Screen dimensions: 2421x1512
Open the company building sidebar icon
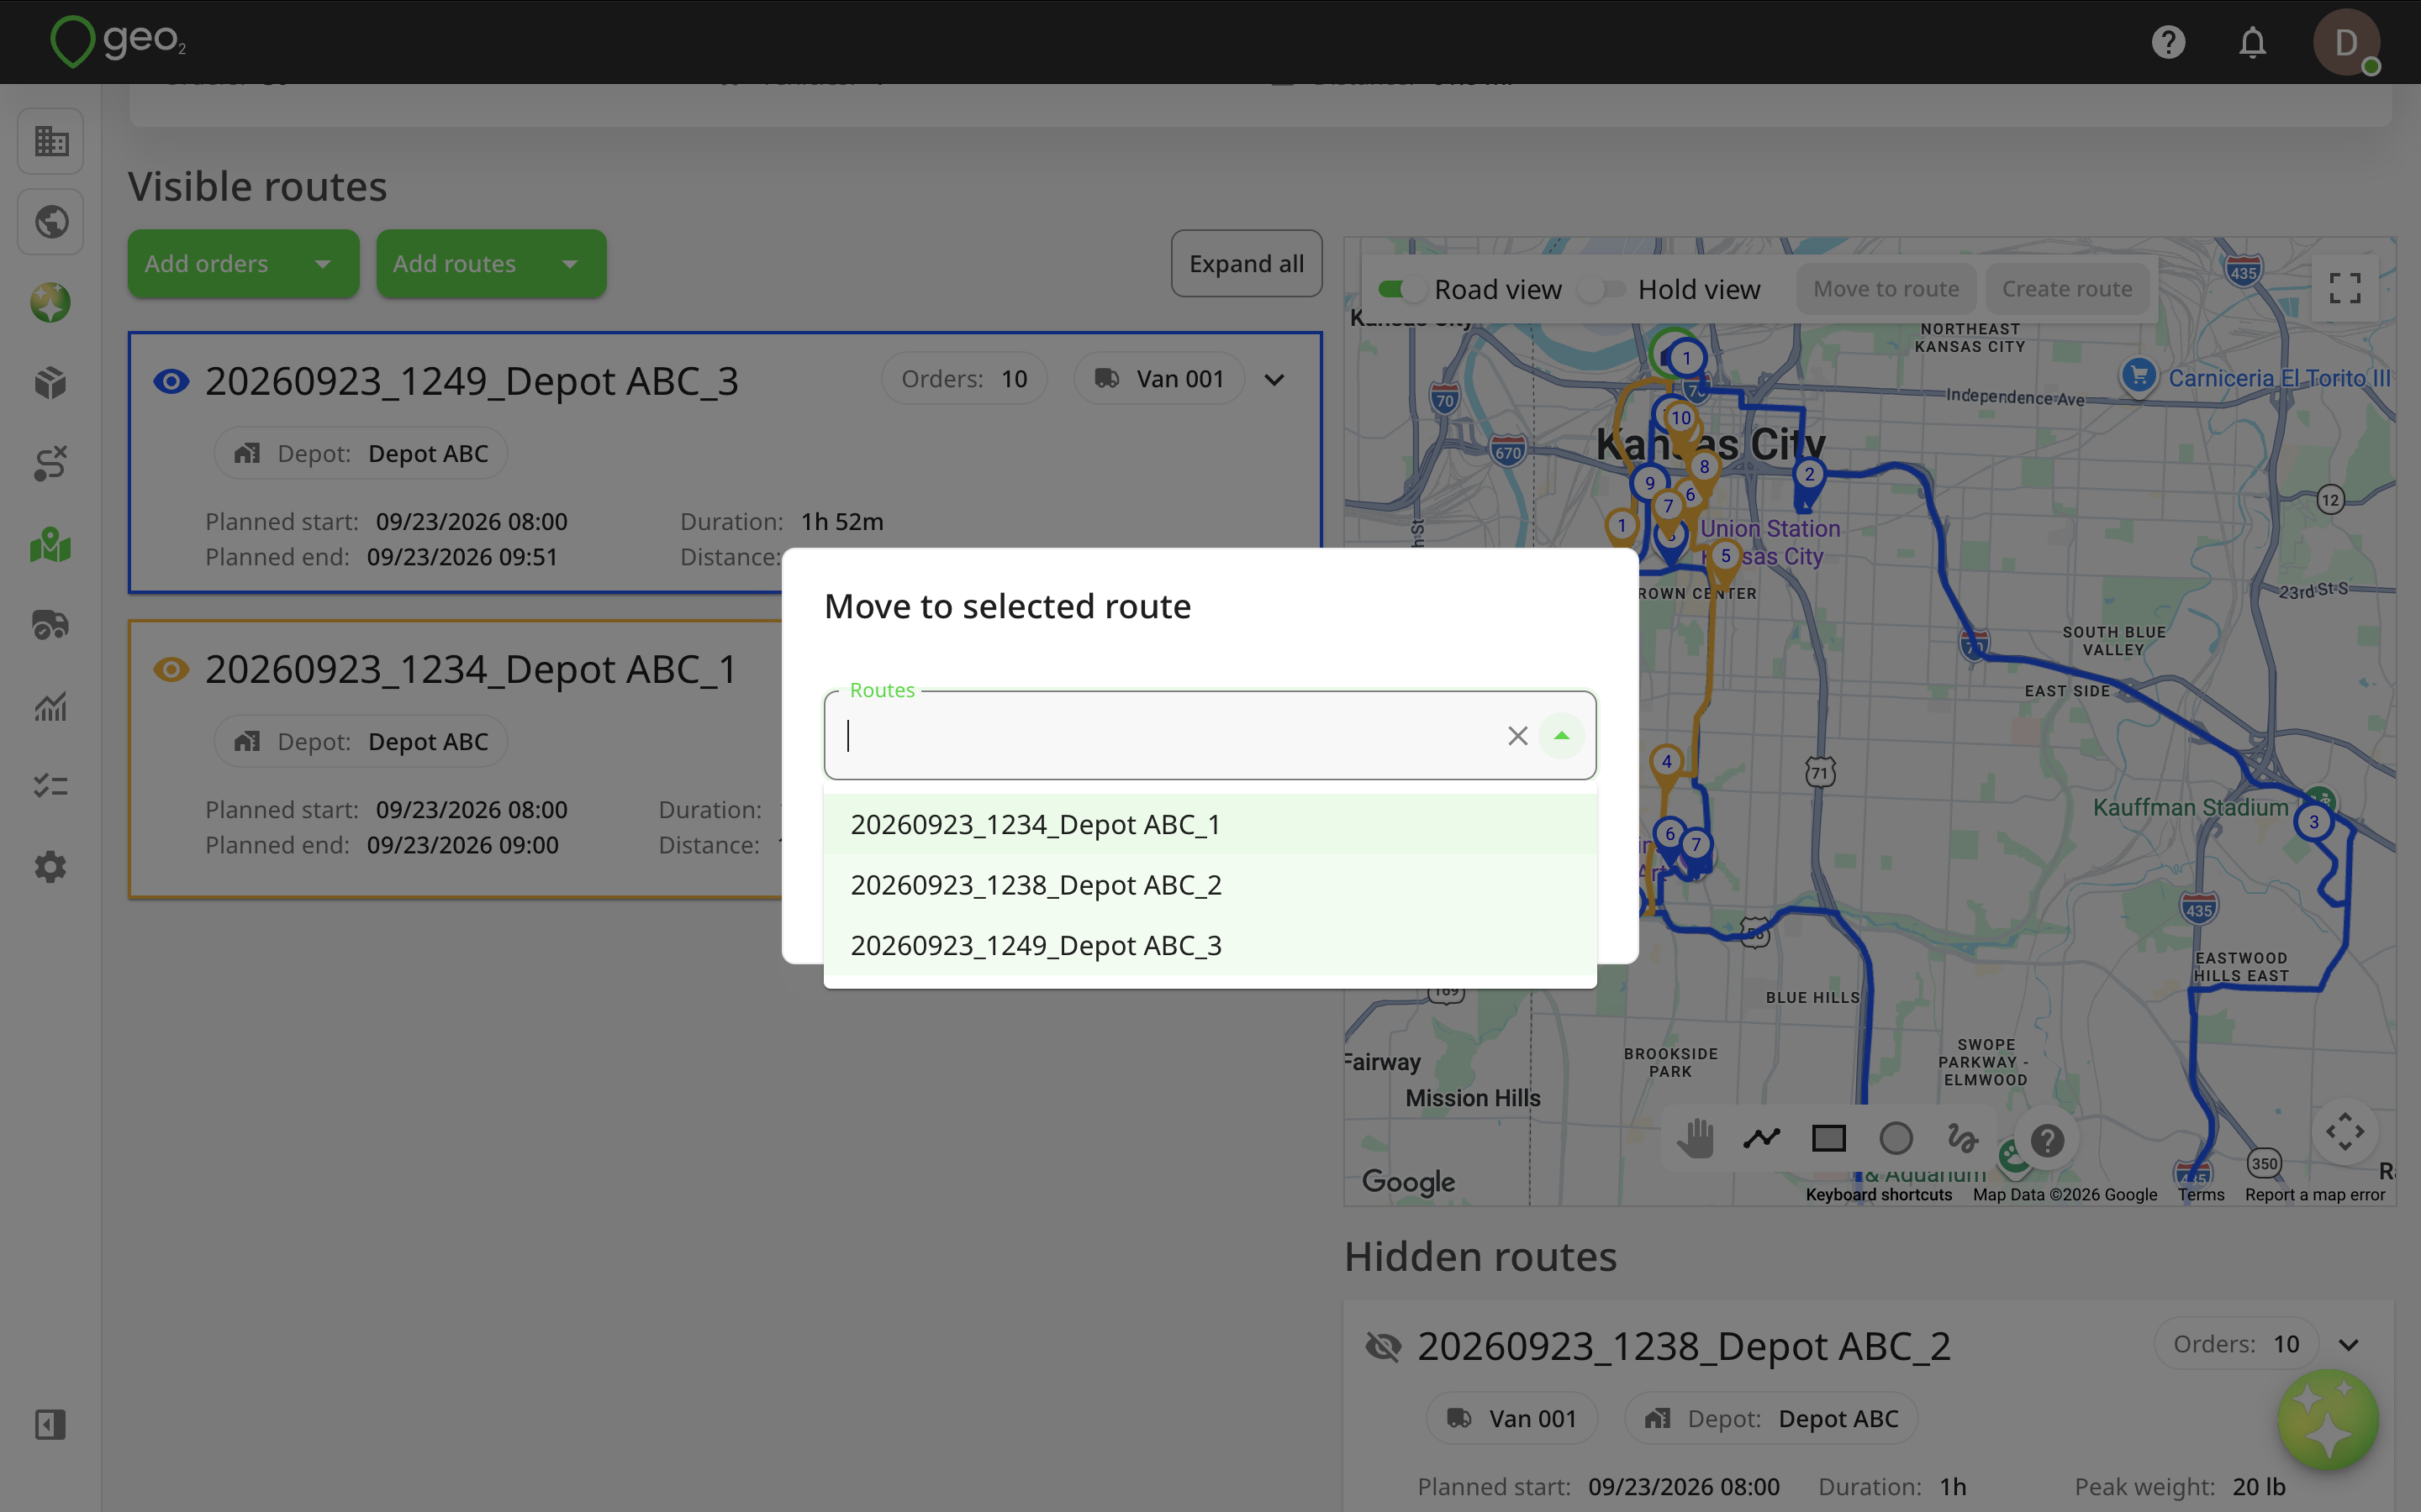[x=50, y=141]
